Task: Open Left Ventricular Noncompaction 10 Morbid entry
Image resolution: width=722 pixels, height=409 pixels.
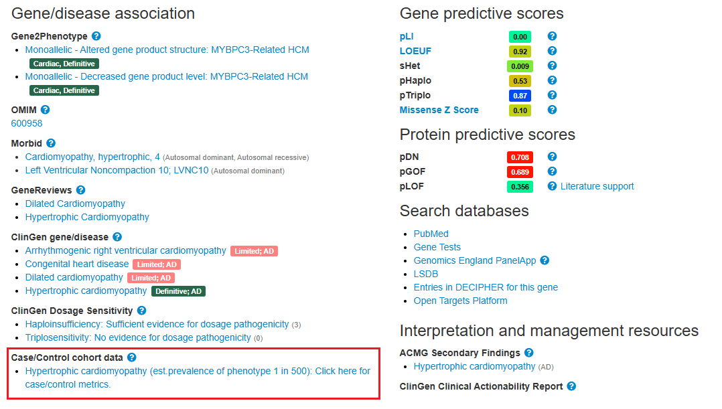Action: tap(117, 170)
